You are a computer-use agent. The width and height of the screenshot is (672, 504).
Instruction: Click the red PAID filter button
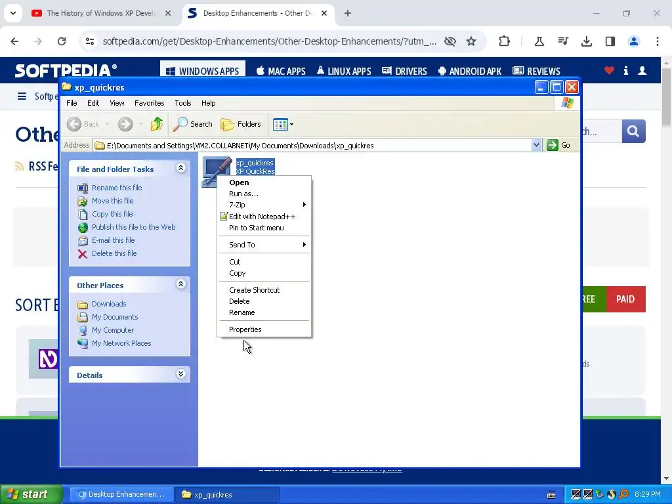625,299
